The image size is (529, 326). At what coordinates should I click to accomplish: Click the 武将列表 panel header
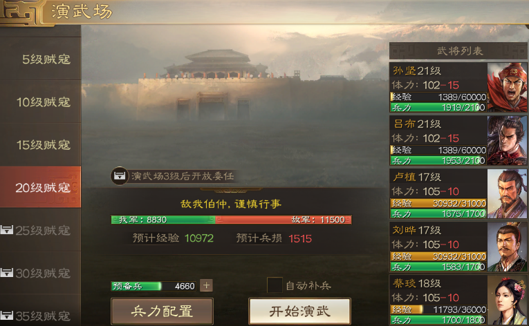pyautogui.click(x=458, y=51)
